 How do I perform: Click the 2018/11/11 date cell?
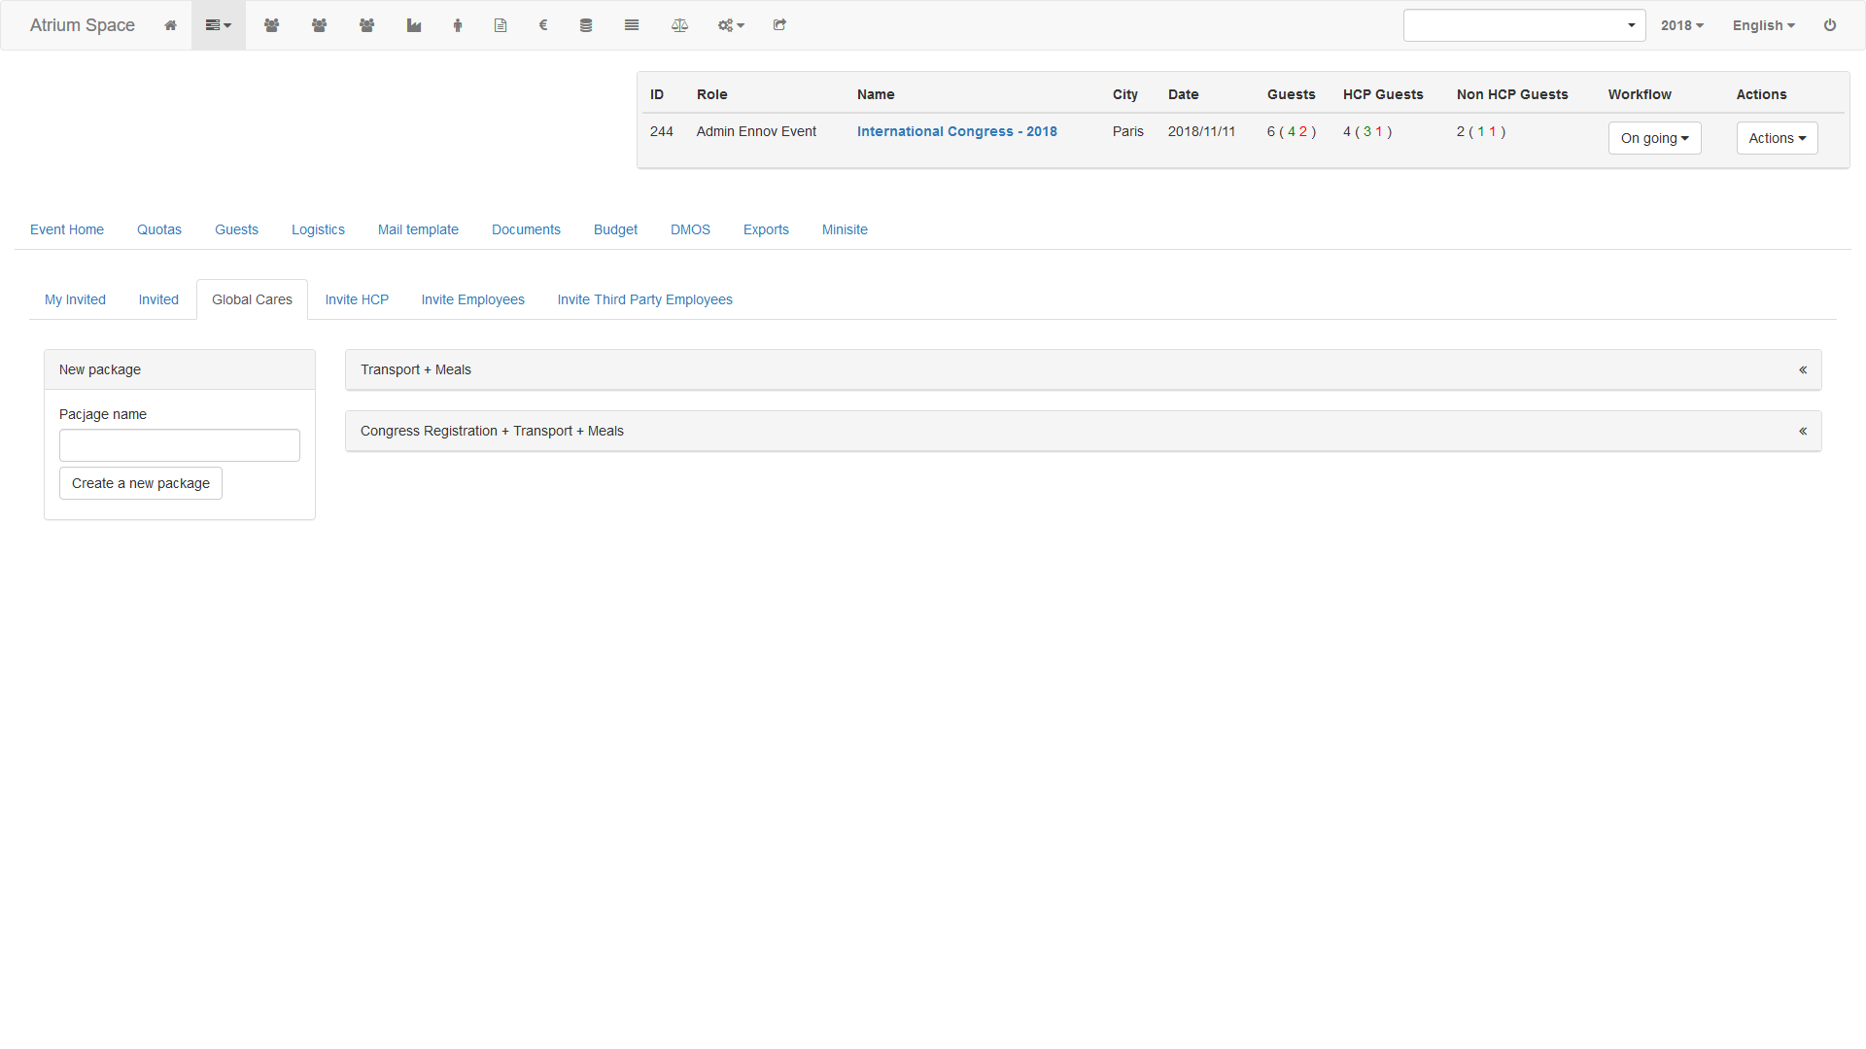click(x=1201, y=131)
